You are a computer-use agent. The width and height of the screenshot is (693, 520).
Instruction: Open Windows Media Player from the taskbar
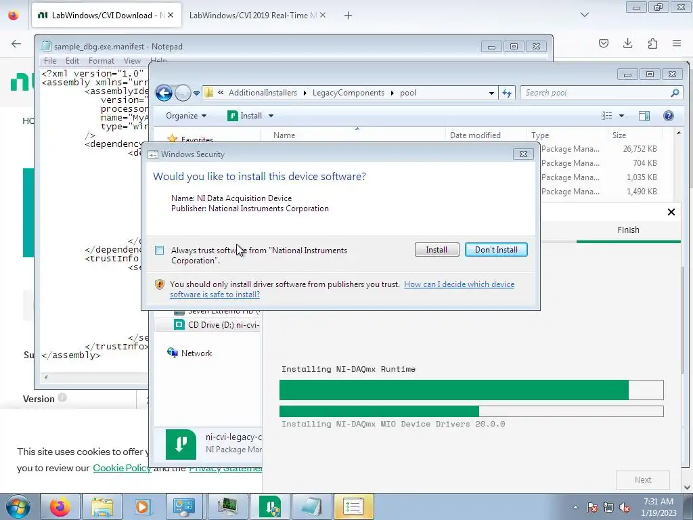(143, 506)
